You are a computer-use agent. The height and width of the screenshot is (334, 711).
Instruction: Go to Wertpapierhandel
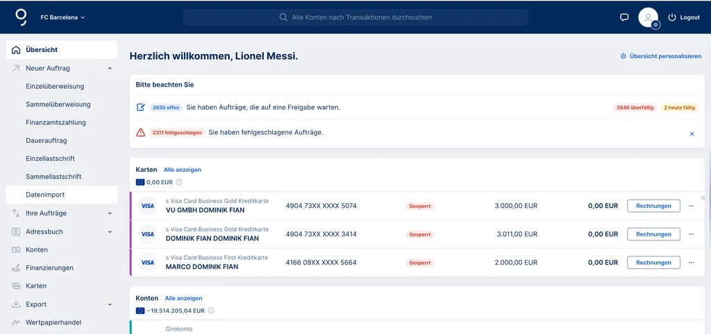(x=53, y=323)
